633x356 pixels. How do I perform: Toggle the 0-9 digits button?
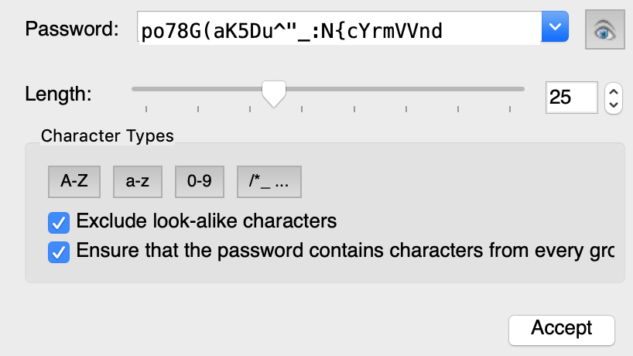tap(199, 182)
